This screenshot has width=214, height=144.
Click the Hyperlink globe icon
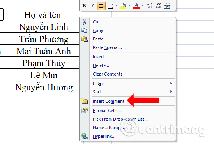pyautogui.click(x=85, y=136)
